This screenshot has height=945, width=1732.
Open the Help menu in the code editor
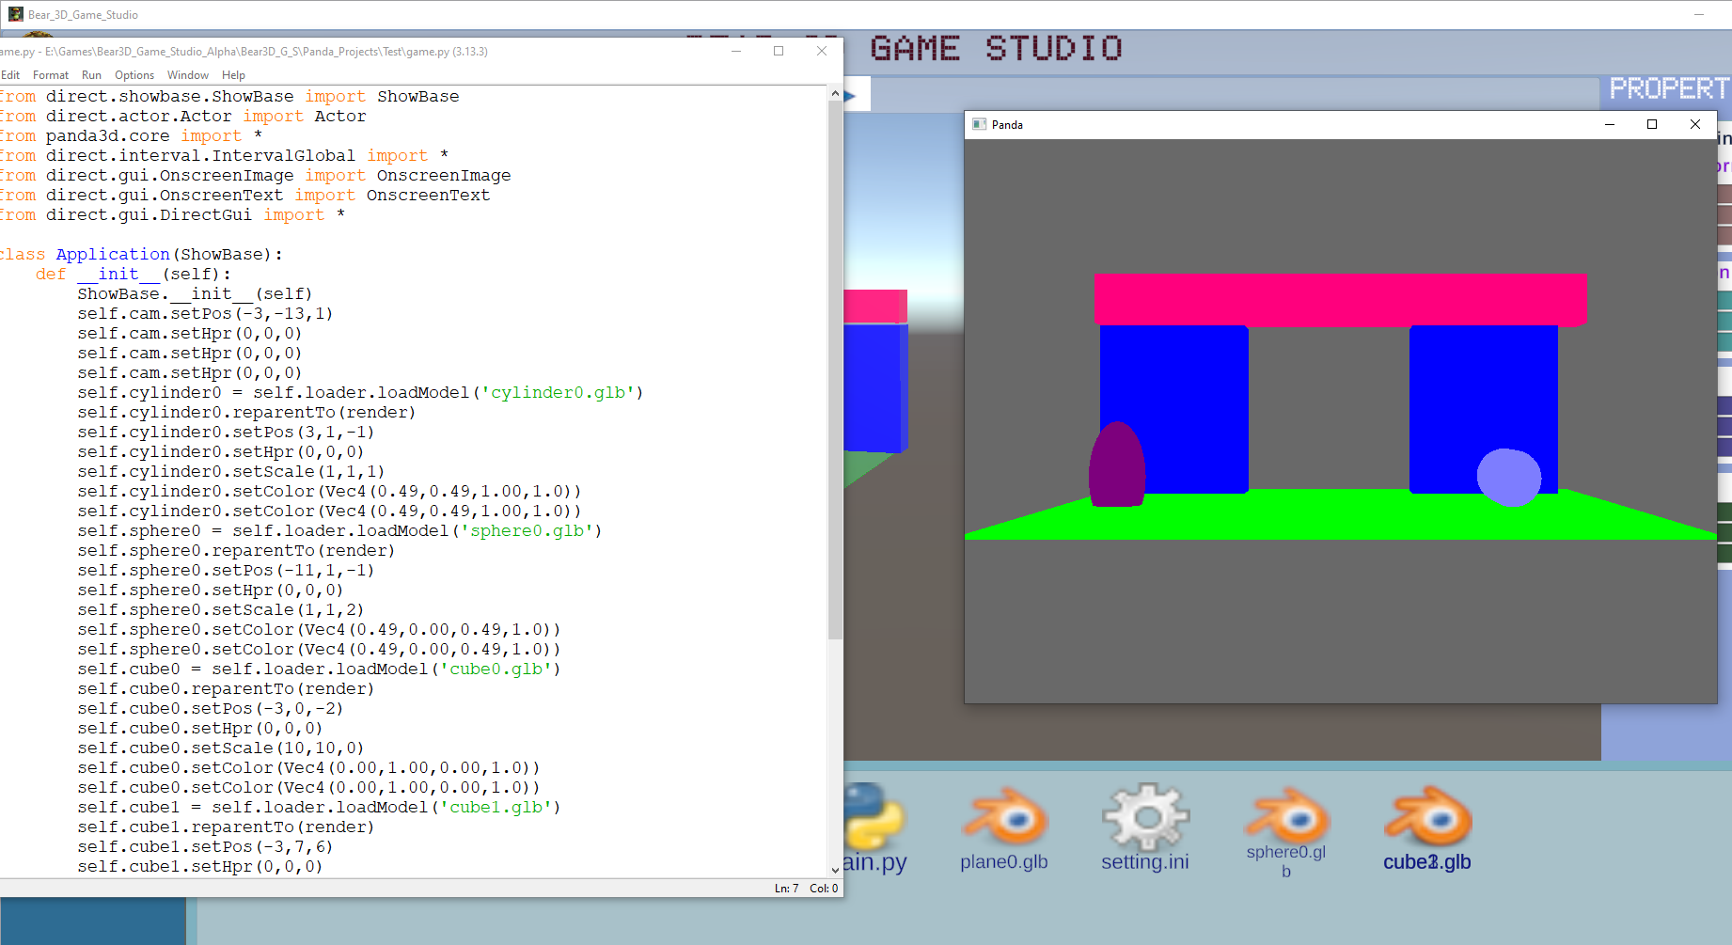tap(233, 75)
